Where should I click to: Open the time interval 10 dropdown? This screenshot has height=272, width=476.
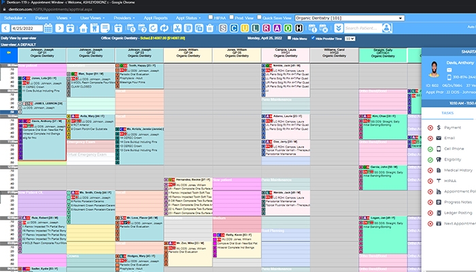pos(350,39)
